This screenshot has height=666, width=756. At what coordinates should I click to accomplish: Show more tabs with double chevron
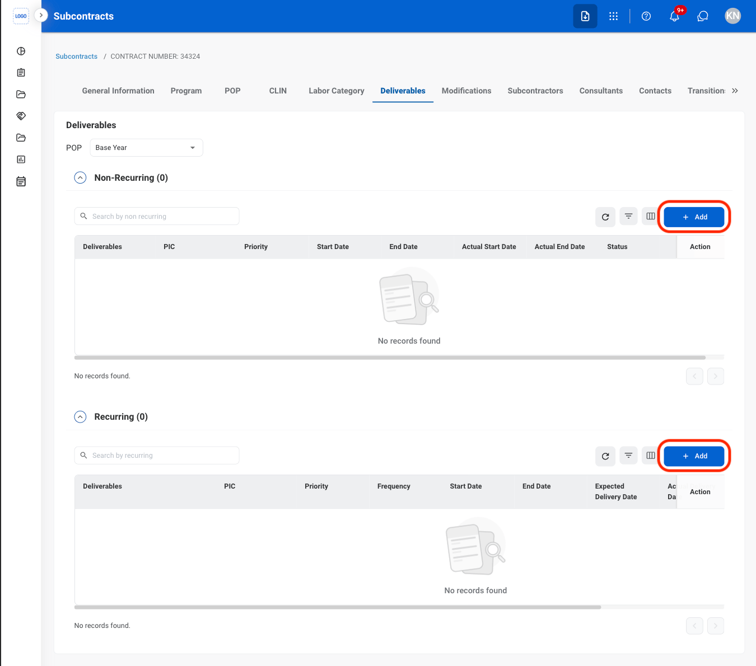[x=735, y=91]
